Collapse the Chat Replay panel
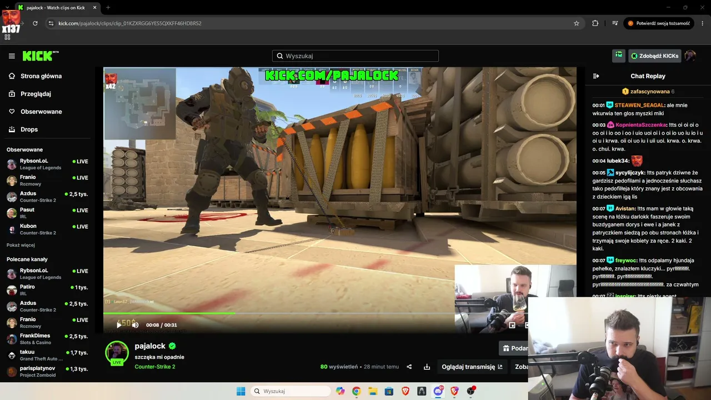 596,76
